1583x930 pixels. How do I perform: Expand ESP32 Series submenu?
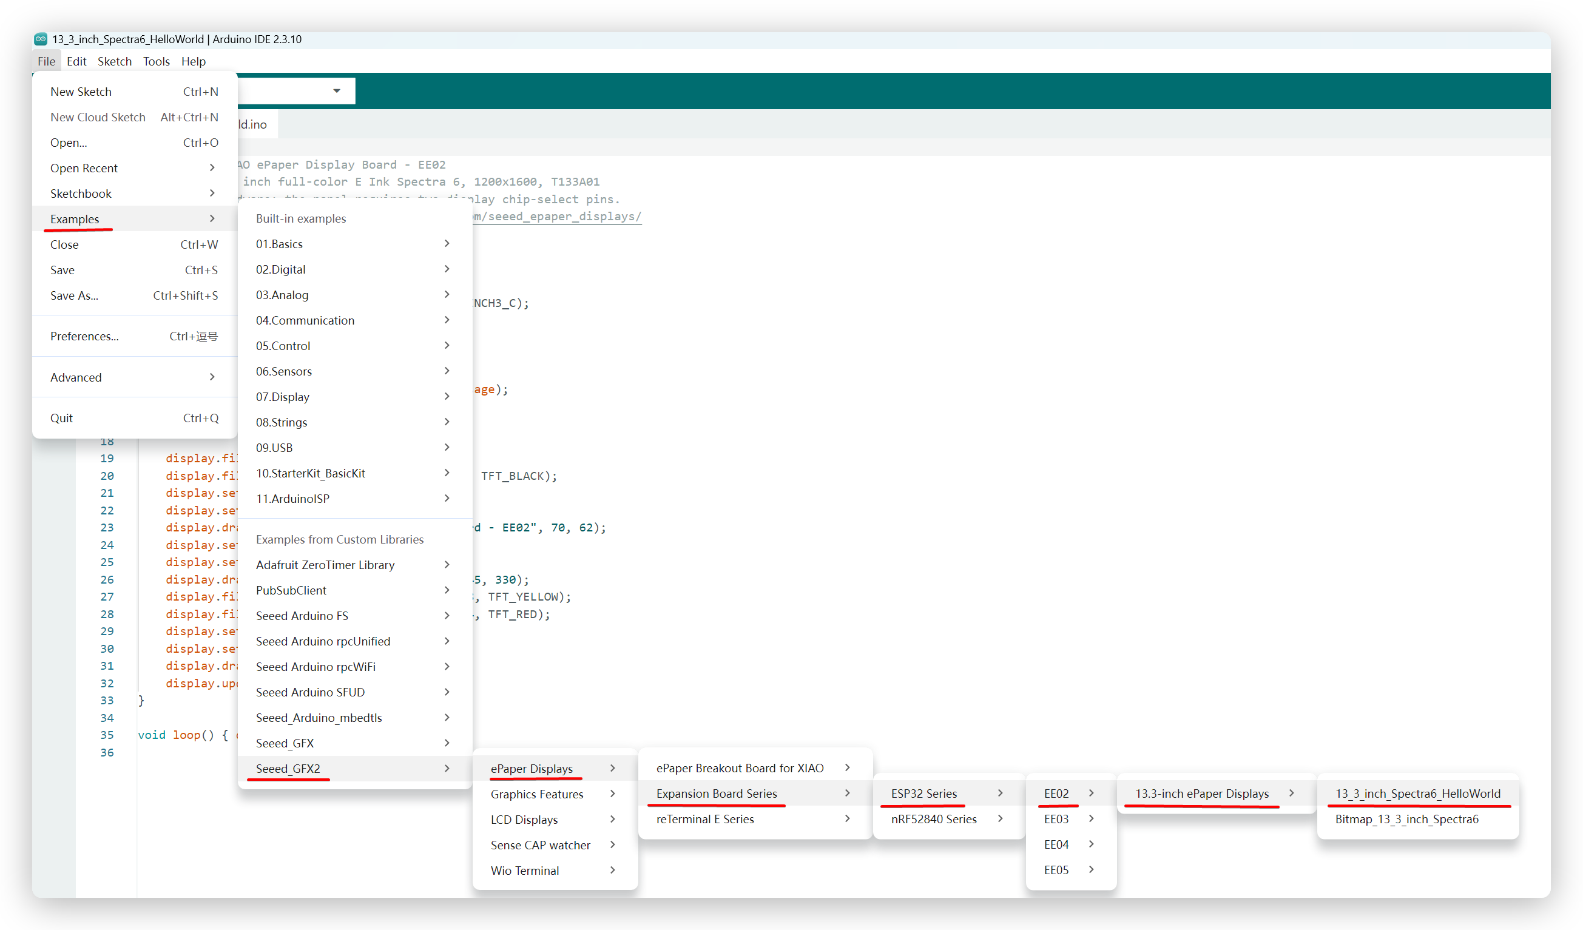point(948,793)
